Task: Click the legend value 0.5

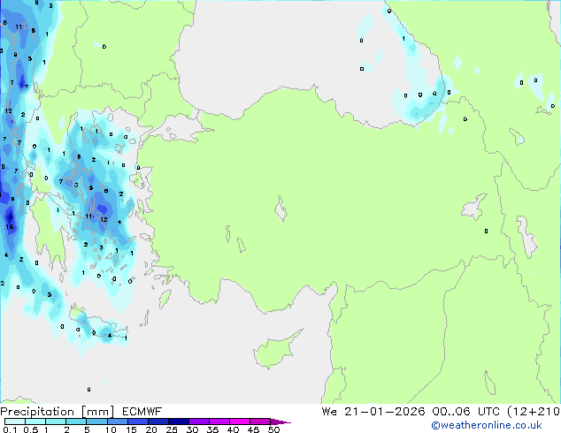Action: 31,429
